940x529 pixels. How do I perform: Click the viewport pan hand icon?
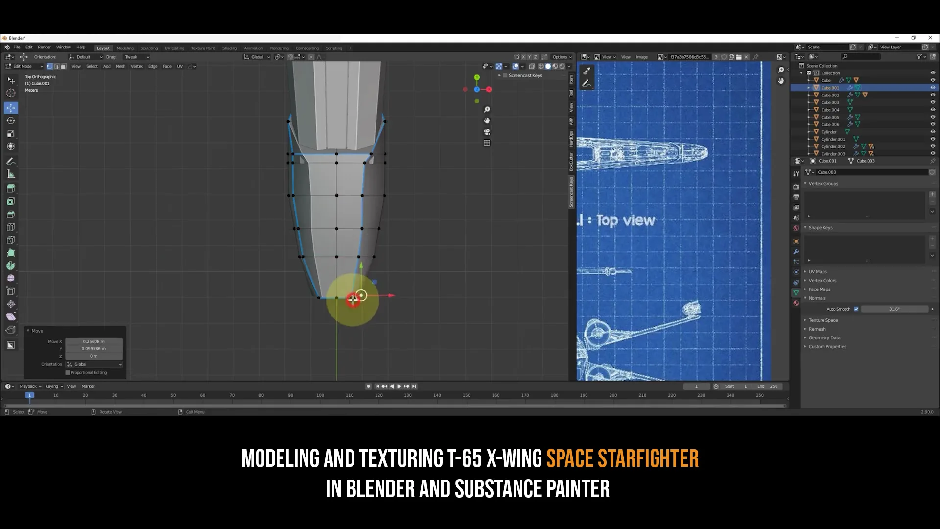coord(487,120)
